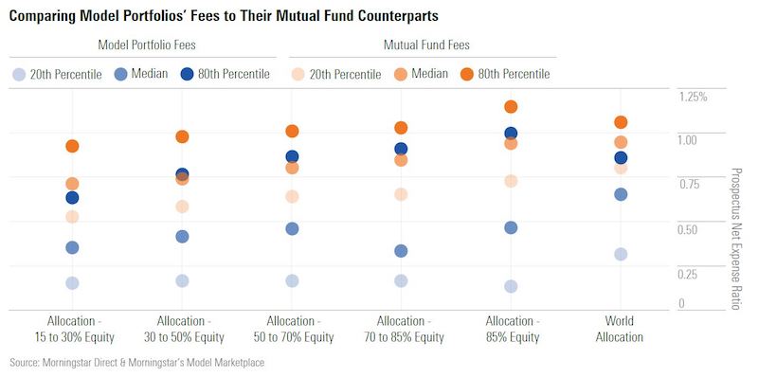The width and height of the screenshot is (758, 377).
Task: Click the highest orange dot for 85% Equity
Action: 511,107
